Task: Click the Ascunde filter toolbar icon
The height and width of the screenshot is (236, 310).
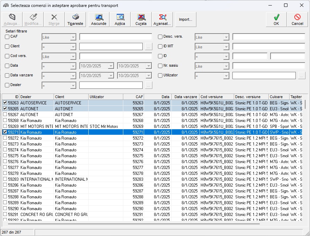Action: click(99, 17)
